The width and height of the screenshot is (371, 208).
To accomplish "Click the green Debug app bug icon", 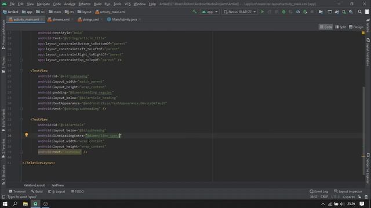I will point(283,12).
